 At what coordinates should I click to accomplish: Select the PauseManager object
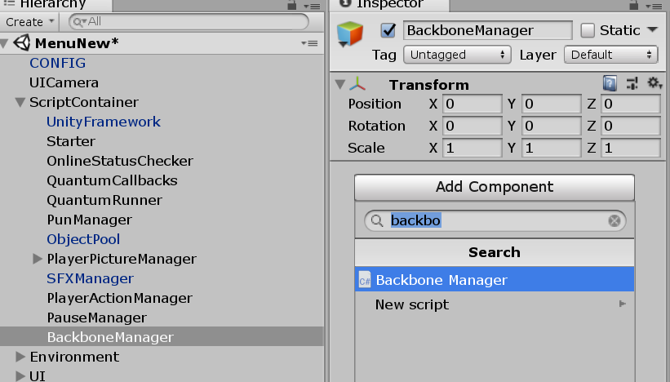(96, 318)
